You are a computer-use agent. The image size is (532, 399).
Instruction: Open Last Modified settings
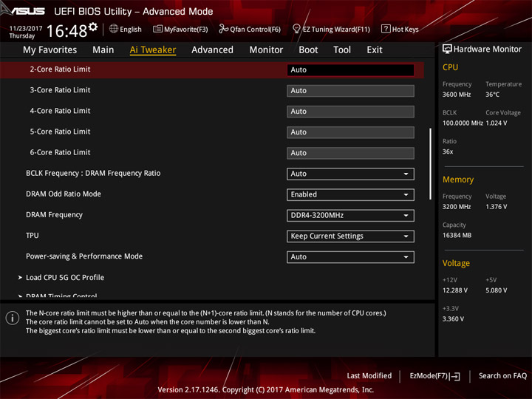tap(369, 376)
